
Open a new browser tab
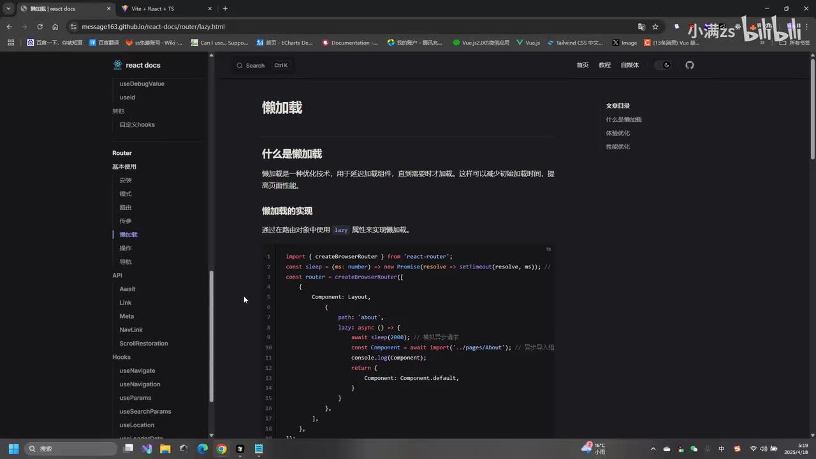[225, 8]
